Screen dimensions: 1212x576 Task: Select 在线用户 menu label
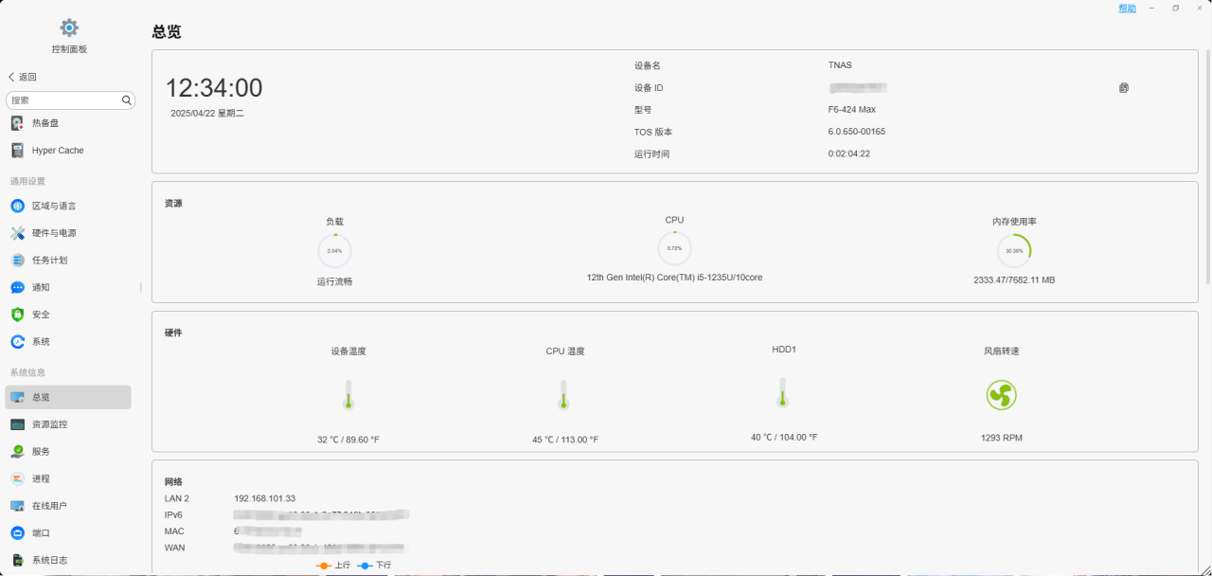click(50, 506)
